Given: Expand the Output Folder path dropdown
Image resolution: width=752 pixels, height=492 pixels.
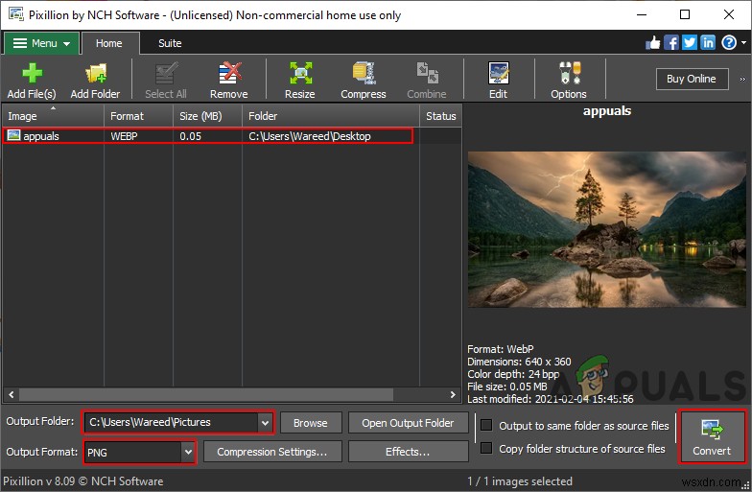Looking at the screenshot, I should pyautogui.click(x=265, y=422).
